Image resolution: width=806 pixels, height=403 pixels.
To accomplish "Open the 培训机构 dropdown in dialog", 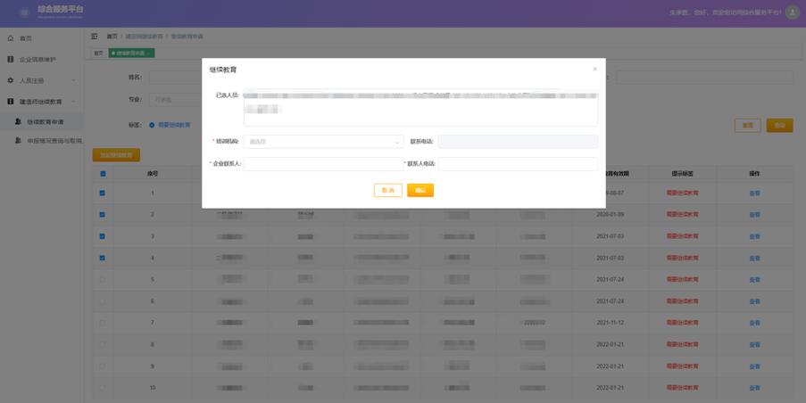I will (323, 141).
